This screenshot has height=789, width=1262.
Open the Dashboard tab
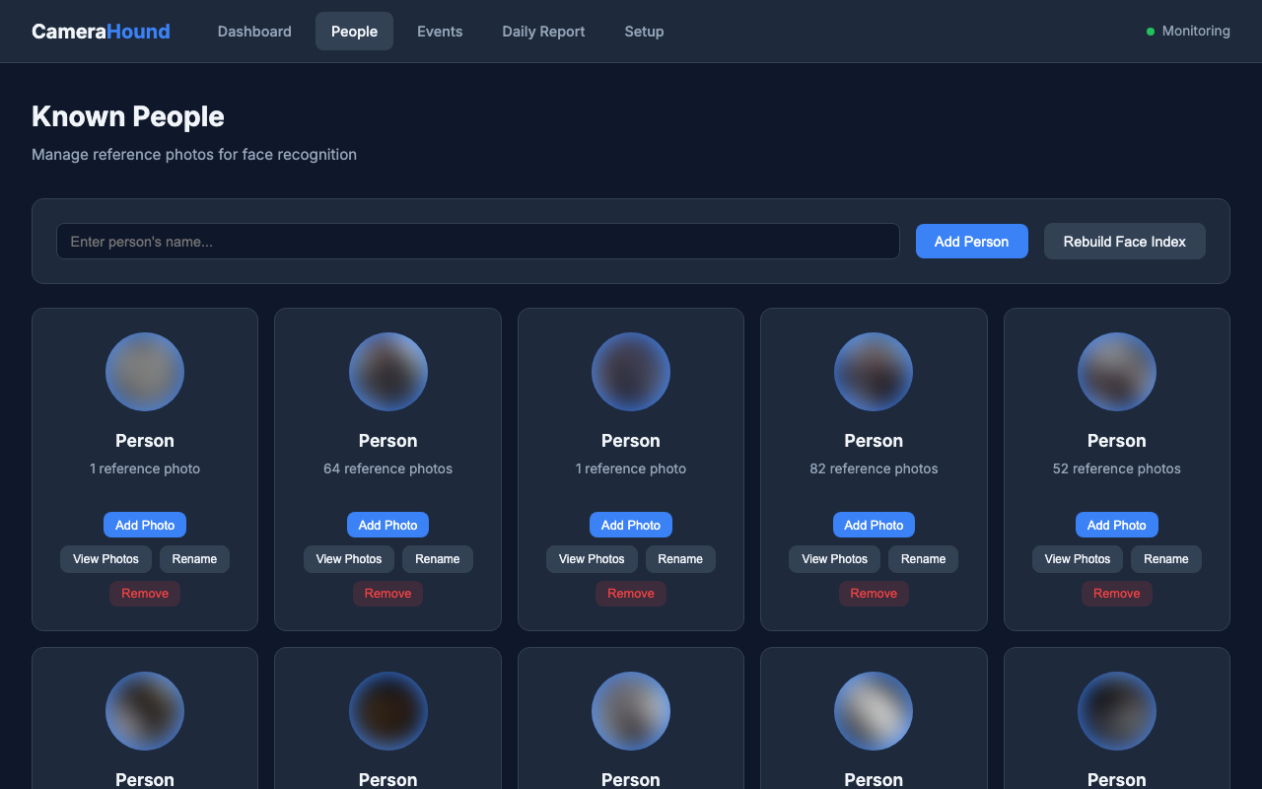[253, 31]
